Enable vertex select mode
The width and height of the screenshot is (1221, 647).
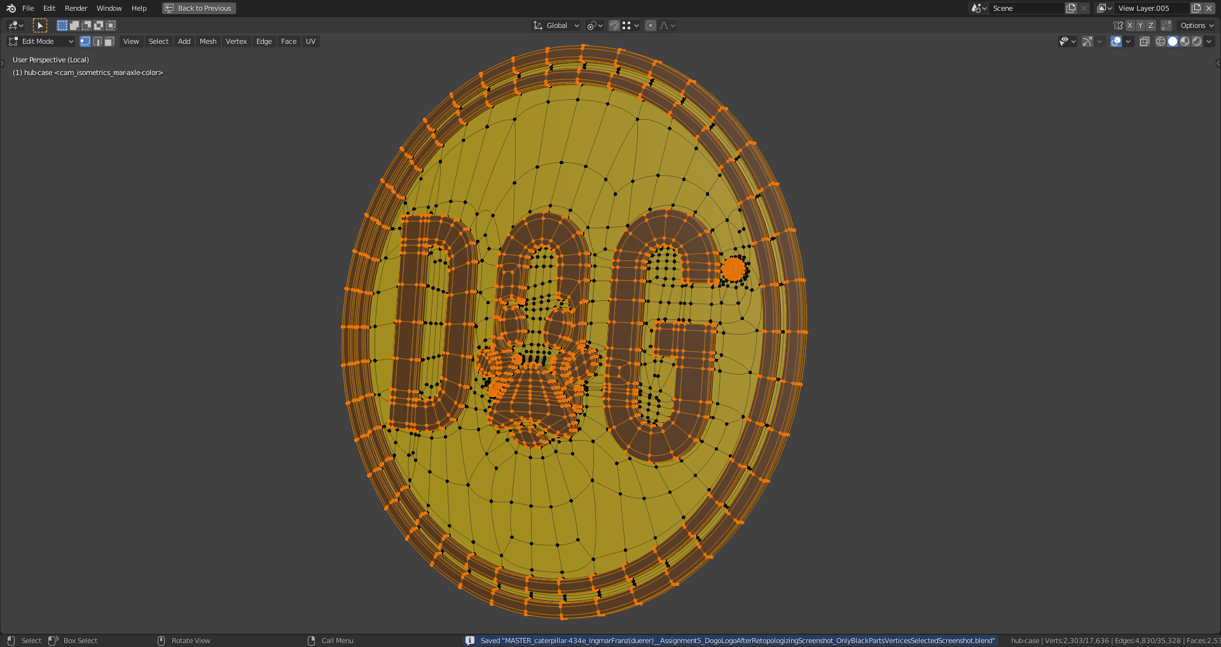pyautogui.click(x=85, y=41)
